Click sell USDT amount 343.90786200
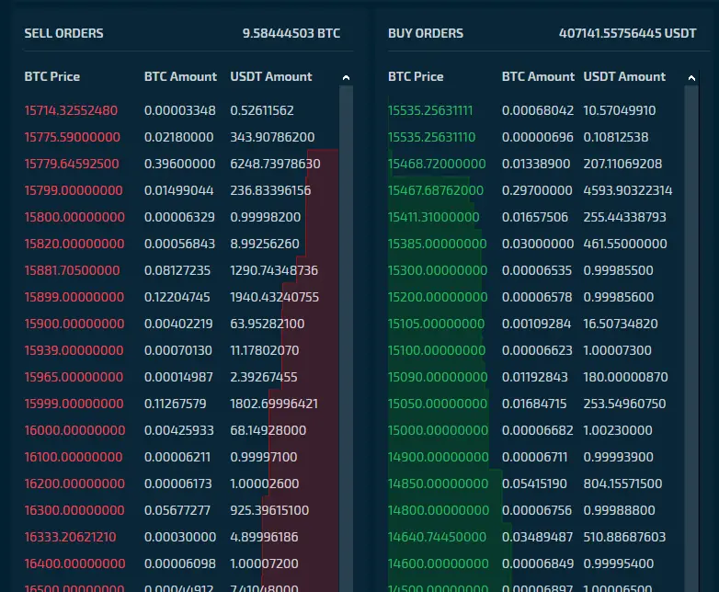Screen dimensions: 719x592 272,137
